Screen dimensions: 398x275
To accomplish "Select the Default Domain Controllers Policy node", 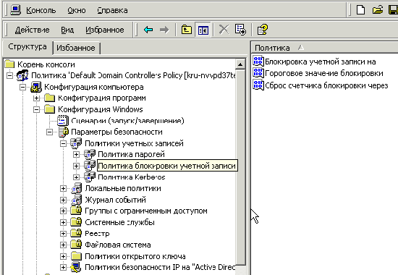I will coord(134,75).
